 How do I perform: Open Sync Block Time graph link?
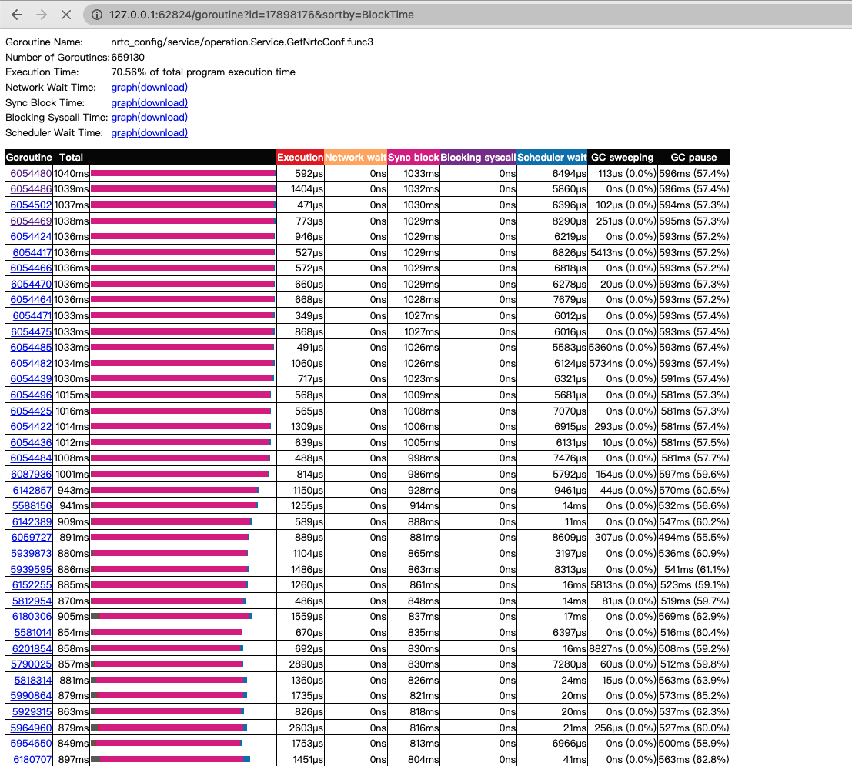[x=149, y=102]
